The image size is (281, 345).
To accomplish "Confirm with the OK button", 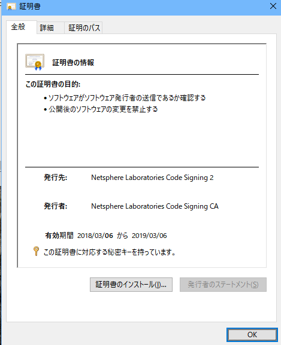I will click(x=252, y=335).
